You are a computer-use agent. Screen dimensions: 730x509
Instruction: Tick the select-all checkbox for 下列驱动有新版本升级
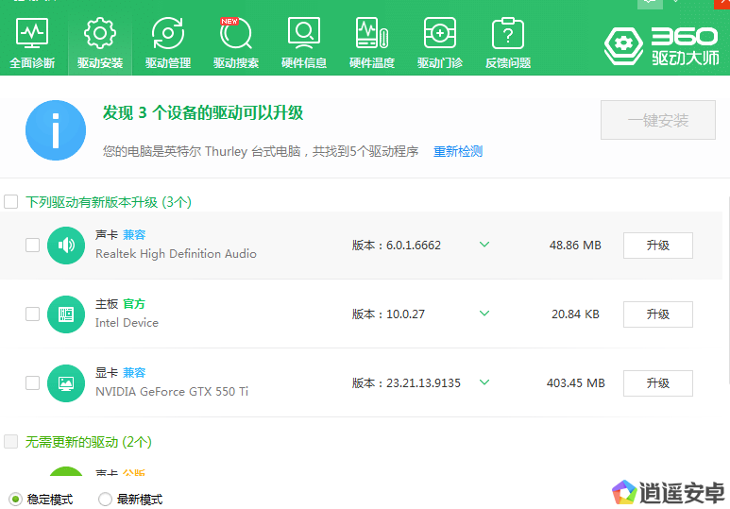click(11, 202)
